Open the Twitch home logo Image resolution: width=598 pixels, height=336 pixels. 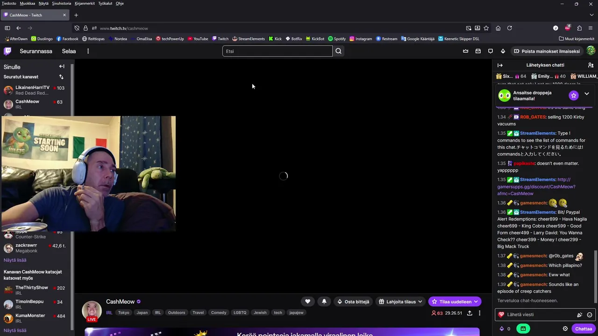tap(7, 51)
